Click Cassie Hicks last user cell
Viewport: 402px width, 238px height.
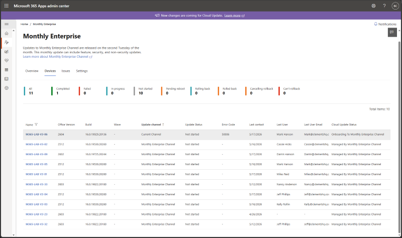pyautogui.click(x=284, y=144)
